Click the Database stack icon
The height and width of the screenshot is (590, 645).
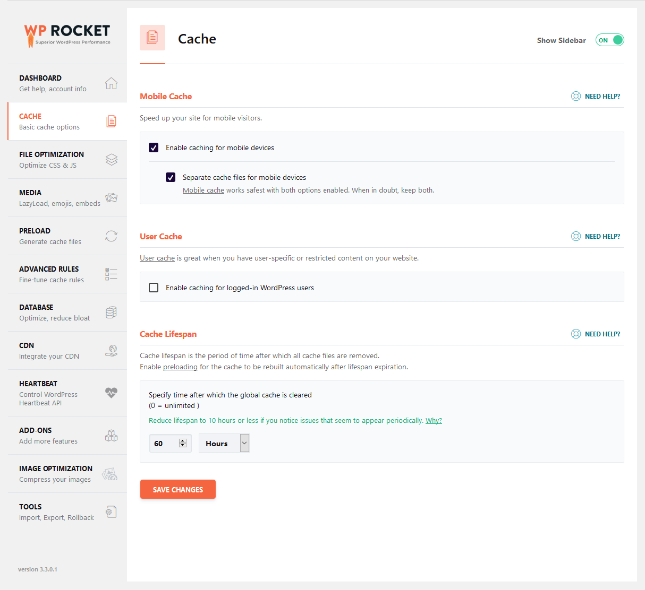pyautogui.click(x=111, y=312)
